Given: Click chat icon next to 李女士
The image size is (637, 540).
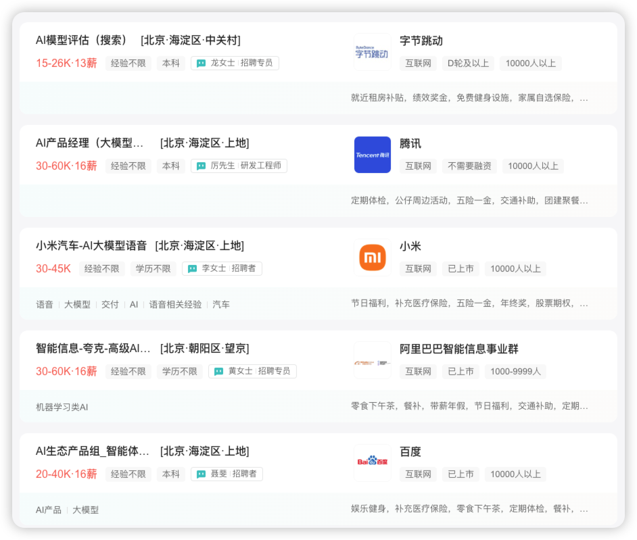Looking at the screenshot, I should click(192, 269).
